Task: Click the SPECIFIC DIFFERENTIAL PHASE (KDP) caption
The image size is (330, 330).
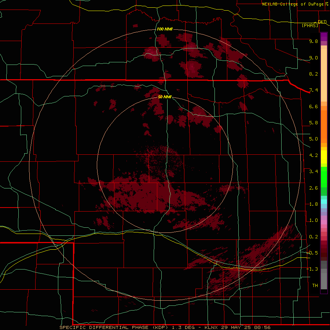Action: click(114, 327)
